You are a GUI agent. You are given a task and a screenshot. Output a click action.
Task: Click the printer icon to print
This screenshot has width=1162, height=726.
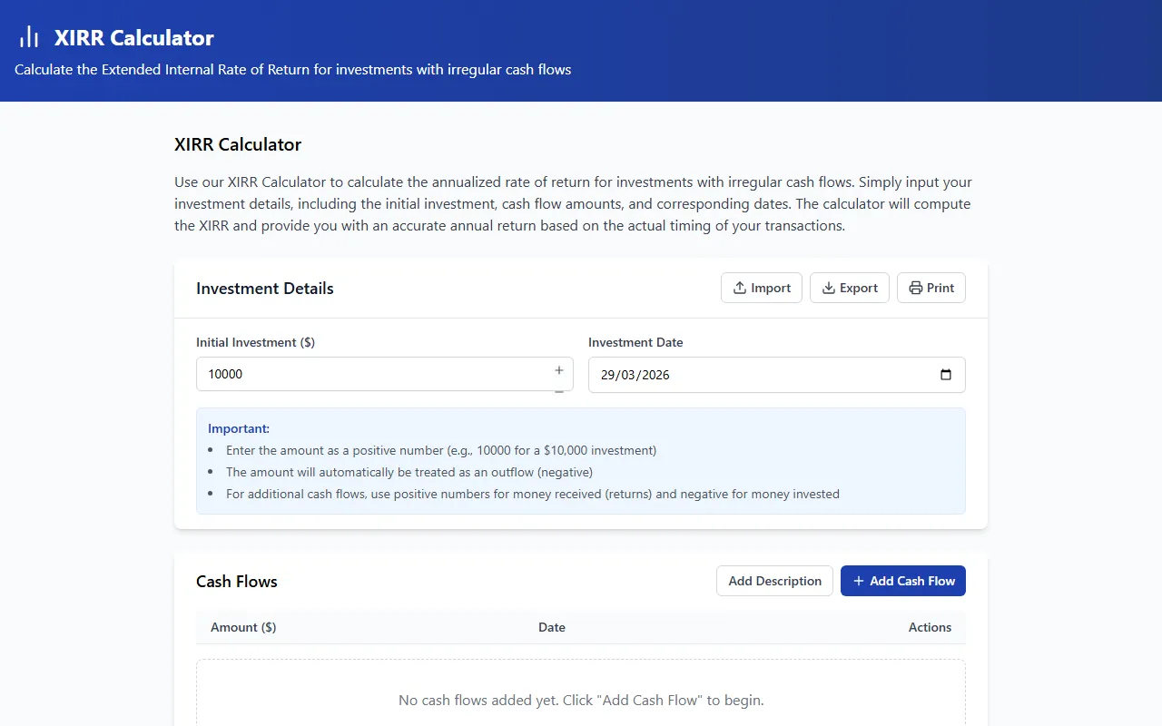point(915,288)
